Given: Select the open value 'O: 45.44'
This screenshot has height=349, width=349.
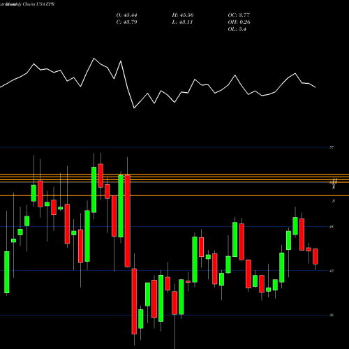Looking at the screenshot, I should [126, 15].
